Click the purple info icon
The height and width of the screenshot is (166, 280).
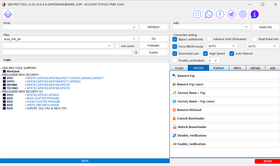click(254, 14)
